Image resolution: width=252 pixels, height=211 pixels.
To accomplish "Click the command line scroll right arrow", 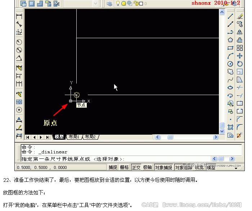I will [232, 159].
